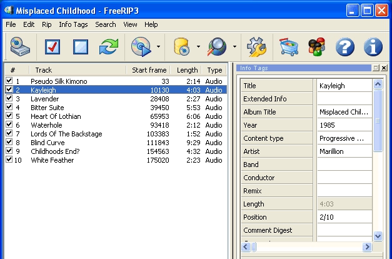Click the Position field showing 2/10
This screenshot has width=392, height=259.
pos(344,217)
